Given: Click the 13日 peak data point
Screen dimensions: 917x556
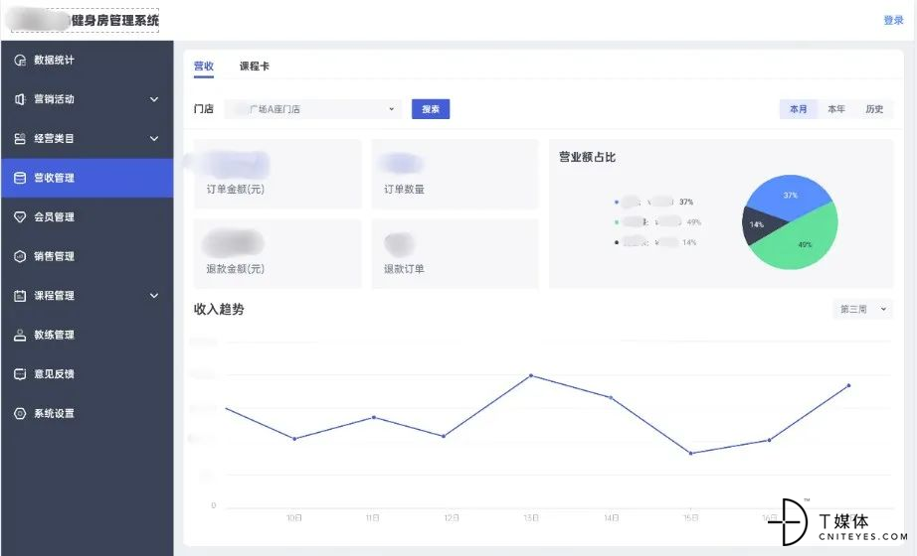Looking at the screenshot, I should [531, 375].
